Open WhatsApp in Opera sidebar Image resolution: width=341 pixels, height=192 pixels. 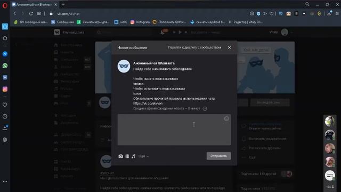(x=5, y=66)
